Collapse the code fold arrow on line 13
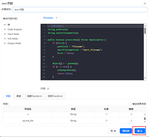 tap(46, 67)
